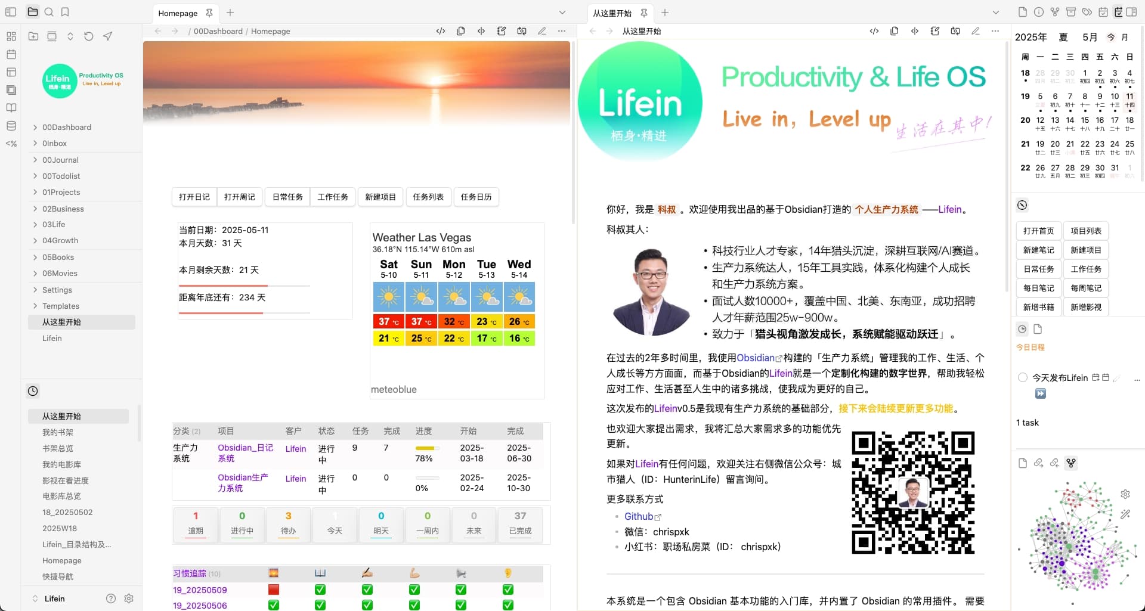Click the 打开日记 button
This screenshot has width=1145, height=611.
pyautogui.click(x=194, y=197)
